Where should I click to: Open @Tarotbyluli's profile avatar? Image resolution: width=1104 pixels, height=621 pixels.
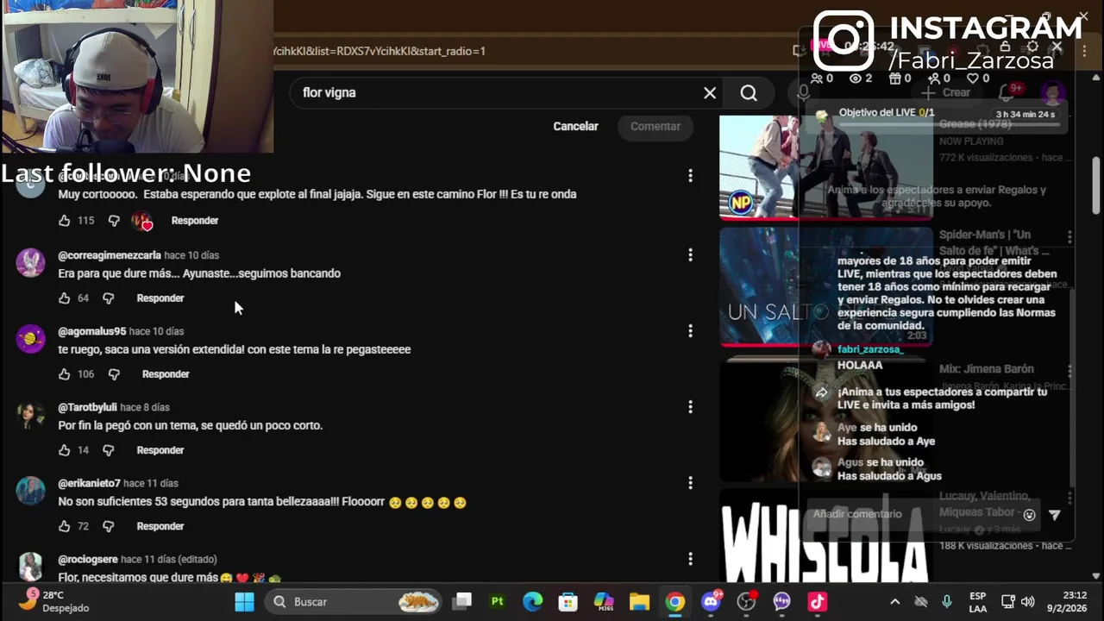[30, 415]
